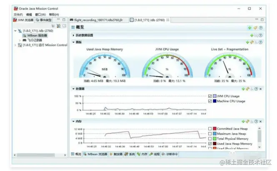Switch to the 诊断命令 bottom tab
The width and height of the screenshot is (277, 171).
click(x=170, y=154)
